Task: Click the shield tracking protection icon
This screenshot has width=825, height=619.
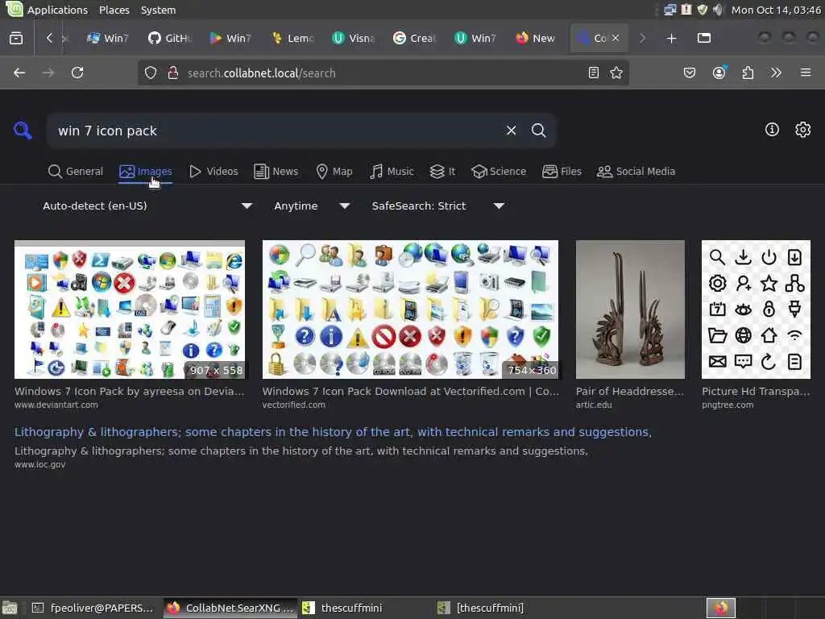Action: pyautogui.click(x=151, y=73)
